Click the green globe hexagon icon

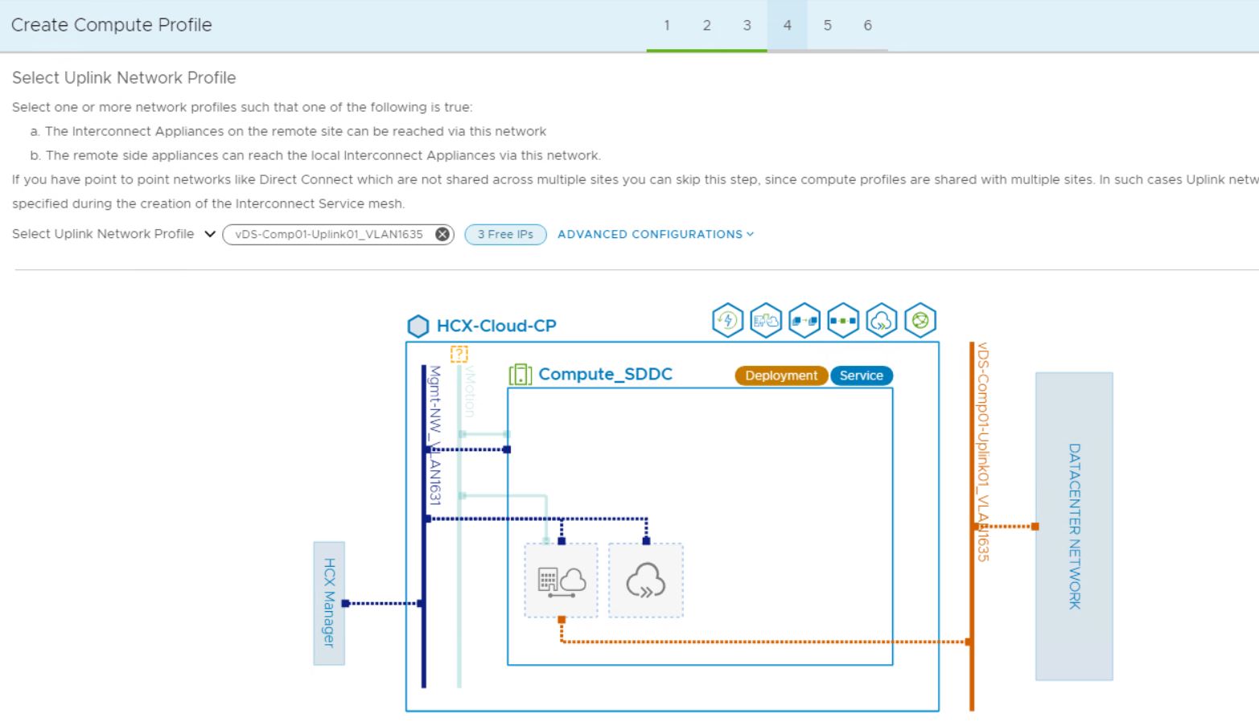(x=920, y=321)
